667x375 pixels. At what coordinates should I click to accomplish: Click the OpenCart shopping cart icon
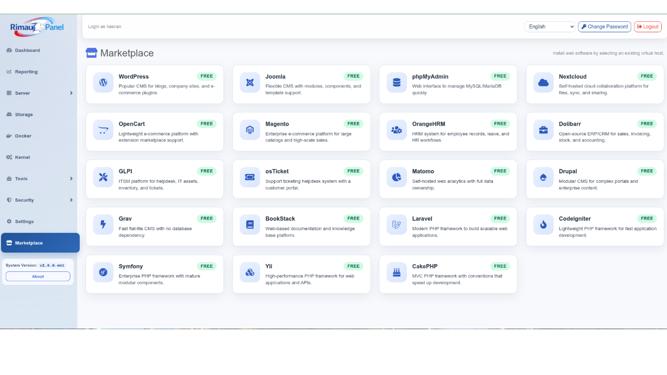(x=103, y=130)
